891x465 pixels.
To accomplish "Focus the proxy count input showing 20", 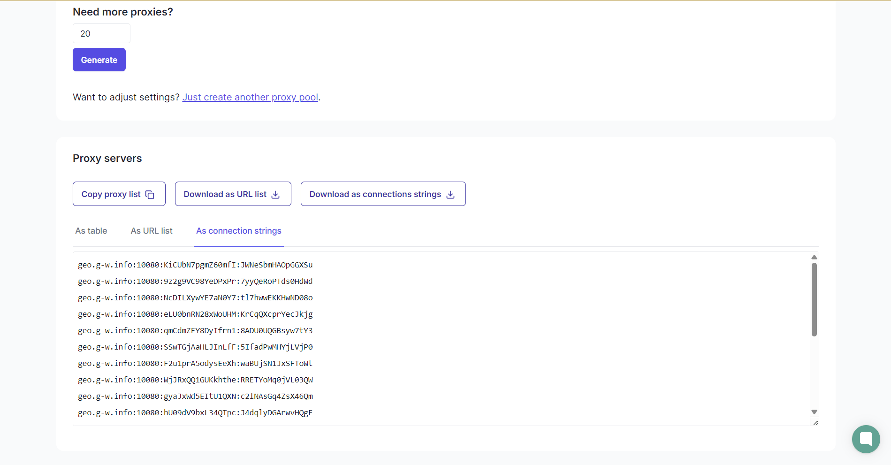I will tap(101, 33).
